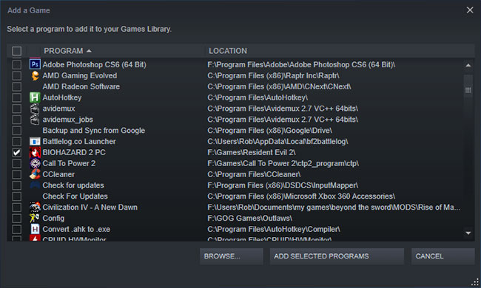481x288 pixels.
Task: Select the AMD Radeon Software row
Action: point(236,86)
